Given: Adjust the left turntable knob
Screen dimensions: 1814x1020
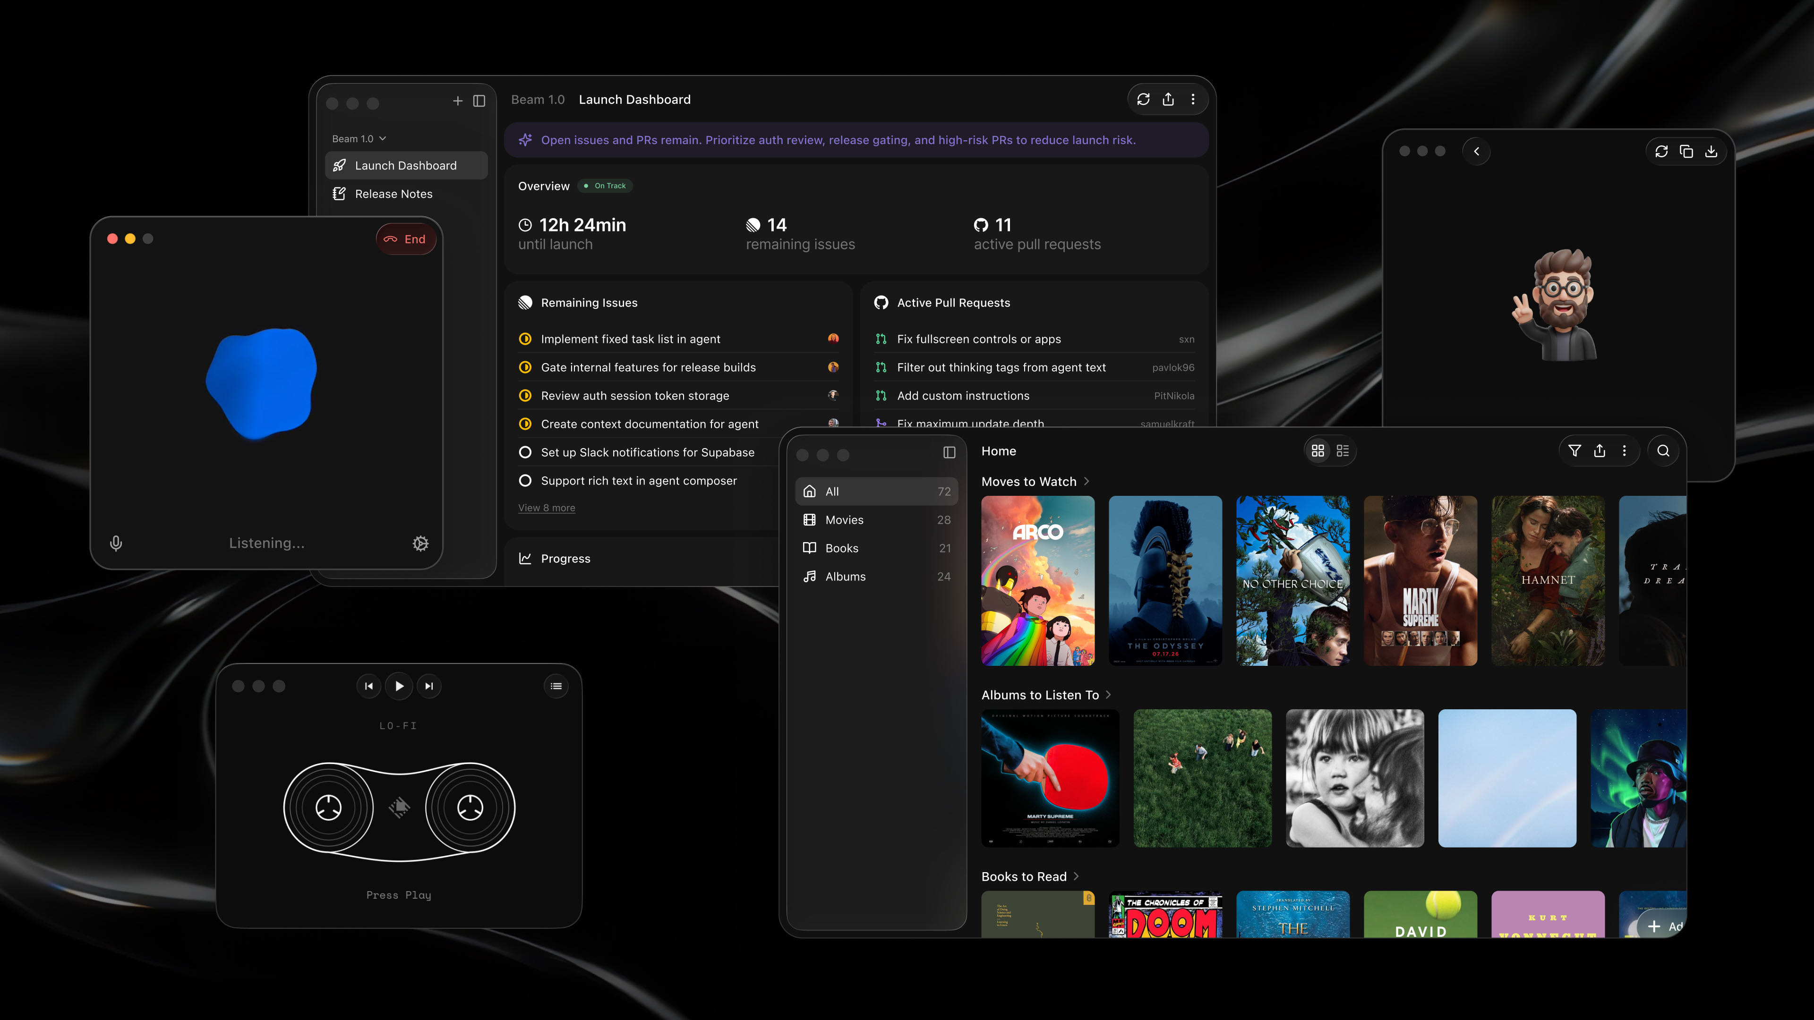Looking at the screenshot, I should pos(328,808).
